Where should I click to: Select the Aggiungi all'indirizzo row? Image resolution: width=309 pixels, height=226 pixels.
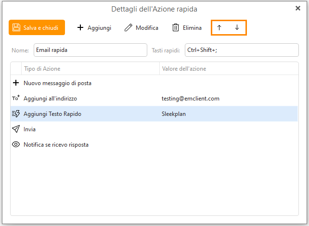coord(154,99)
